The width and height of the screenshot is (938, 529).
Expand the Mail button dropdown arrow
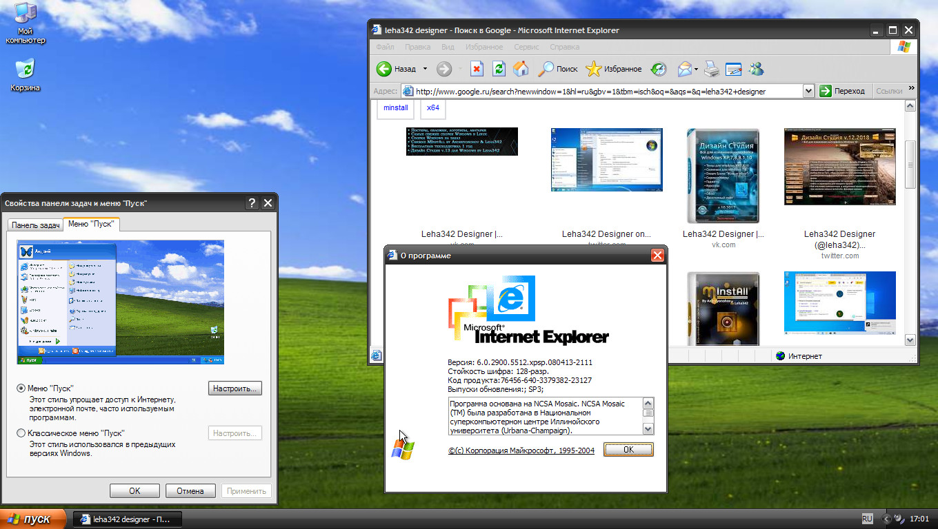click(x=697, y=69)
